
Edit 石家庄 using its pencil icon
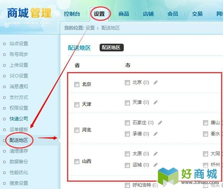point(160,123)
